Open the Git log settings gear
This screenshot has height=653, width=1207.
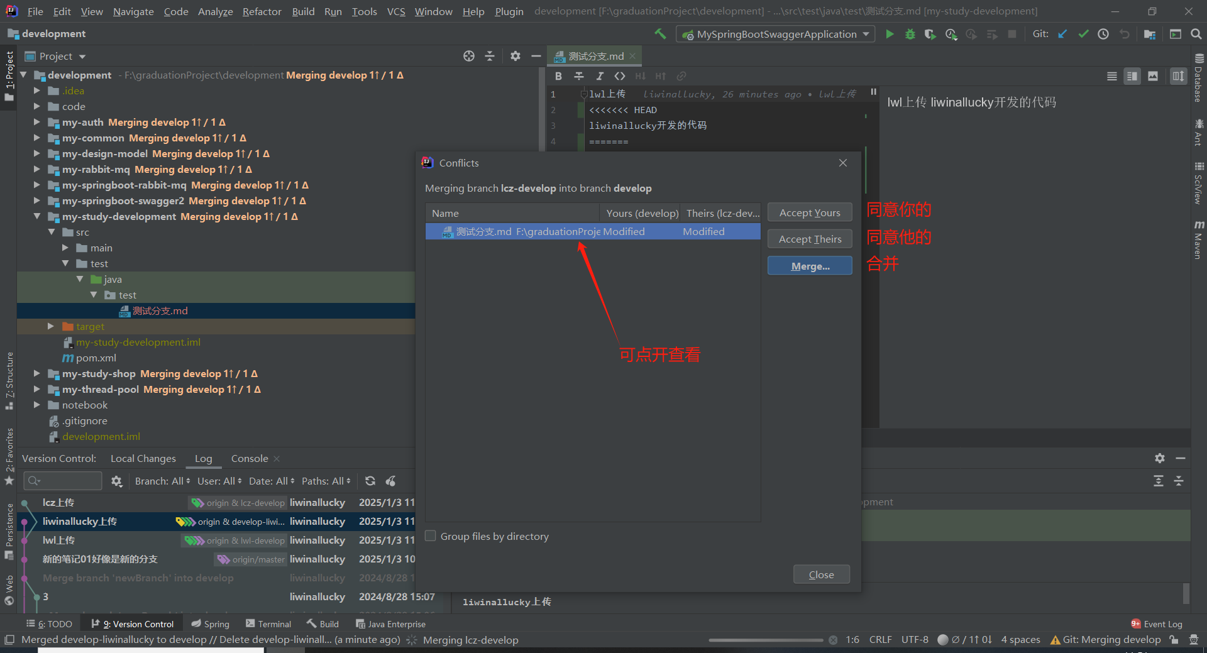tap(116, 481)
